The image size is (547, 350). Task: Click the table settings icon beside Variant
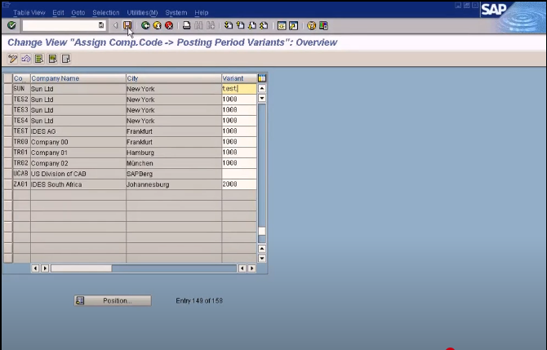(261, 78)
